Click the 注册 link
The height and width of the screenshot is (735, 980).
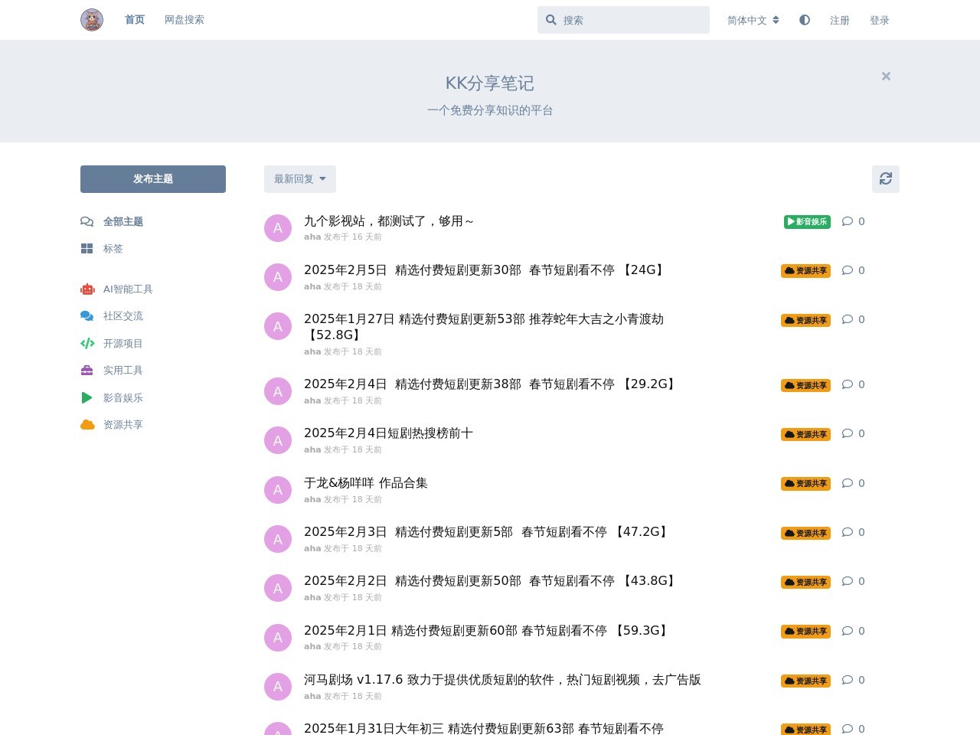840,20
